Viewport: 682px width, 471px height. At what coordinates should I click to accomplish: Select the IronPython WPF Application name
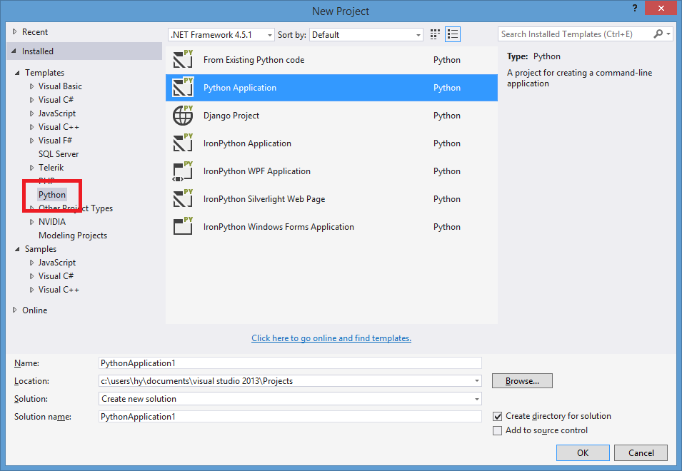(x=257, y=171)
